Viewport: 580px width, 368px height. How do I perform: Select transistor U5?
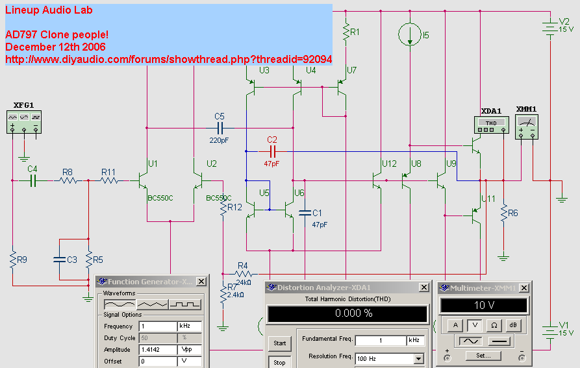pyautogui.click(x=251, y=210)
